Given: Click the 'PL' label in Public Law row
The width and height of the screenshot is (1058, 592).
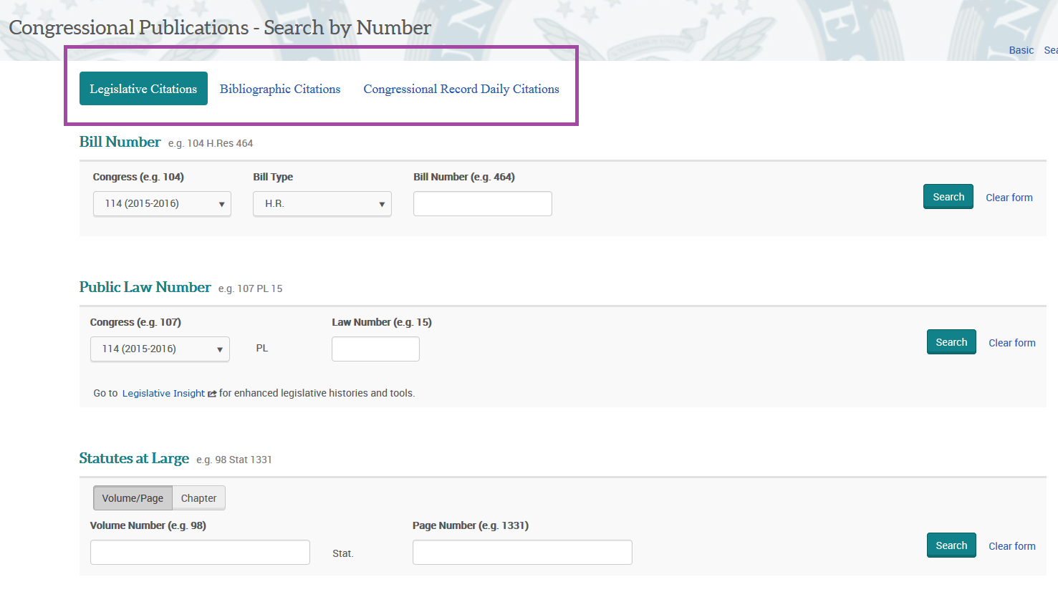Looking at the screenshot, I should click(262, 348).
